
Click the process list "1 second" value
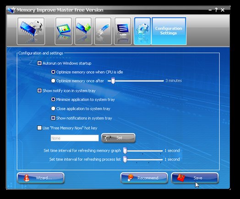172,159
